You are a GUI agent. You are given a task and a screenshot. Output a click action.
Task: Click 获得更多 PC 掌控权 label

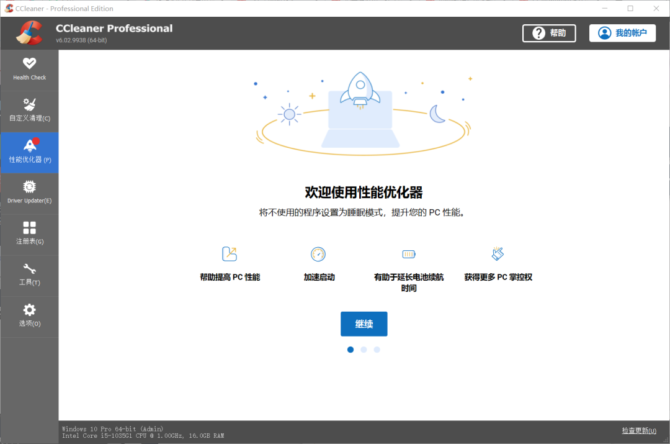(x=498, y=277)
